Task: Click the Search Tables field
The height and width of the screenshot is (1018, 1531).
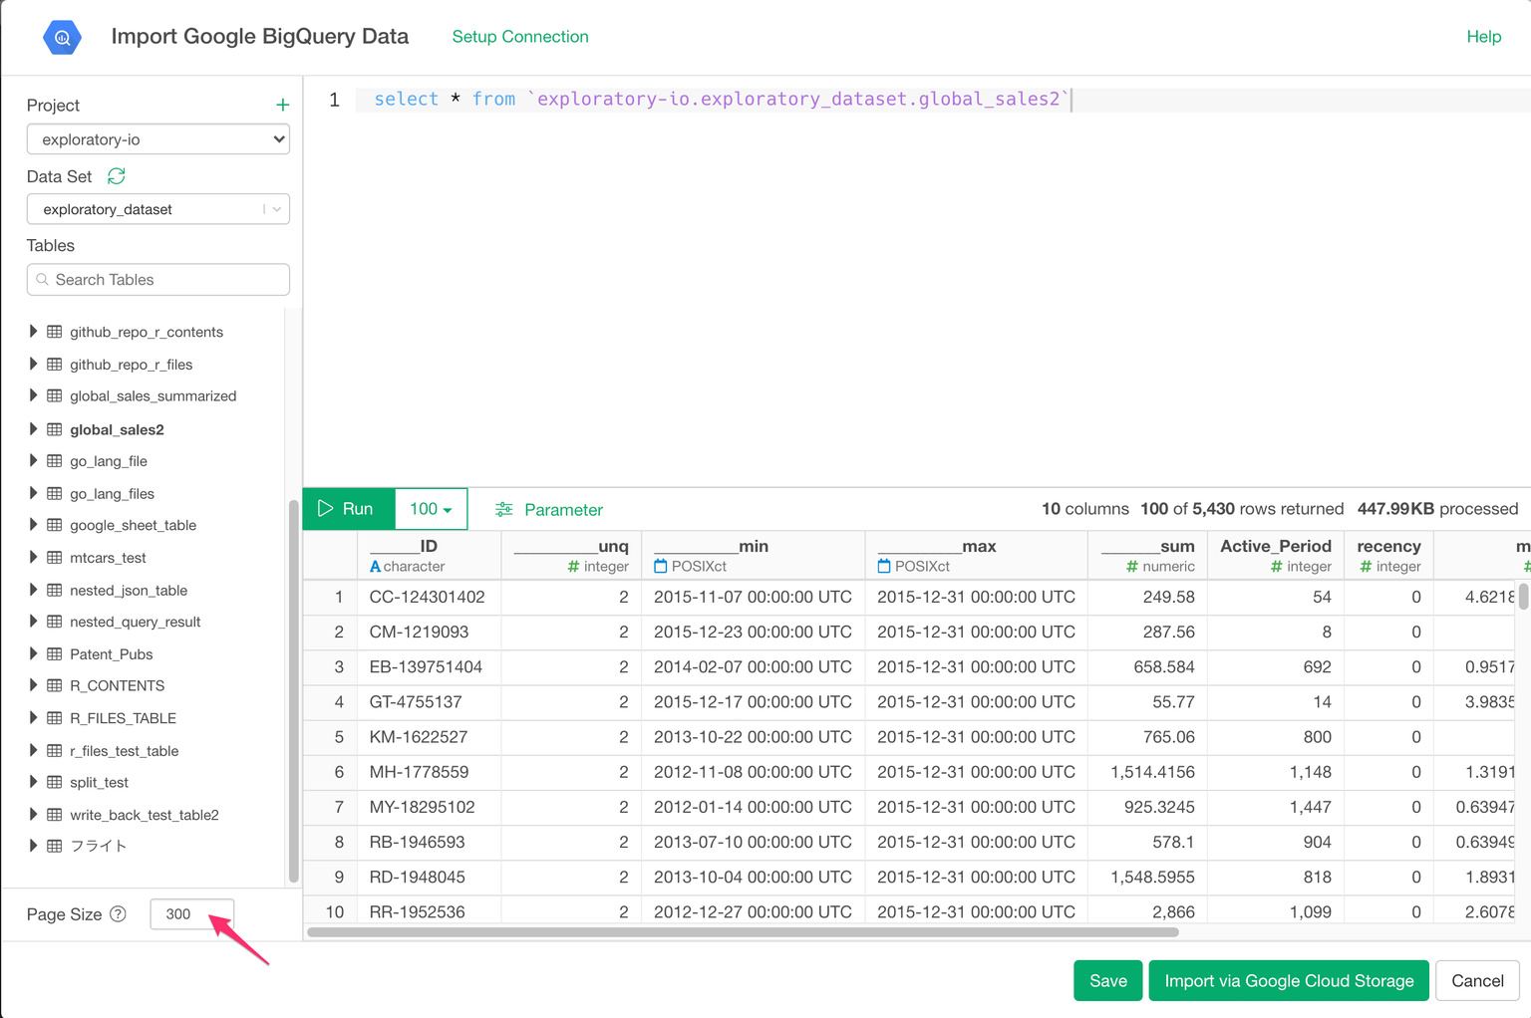Action: tap(157, 280)
